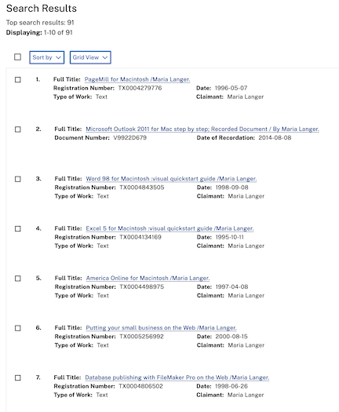Click registration number TX0004134169

[140, 237]
